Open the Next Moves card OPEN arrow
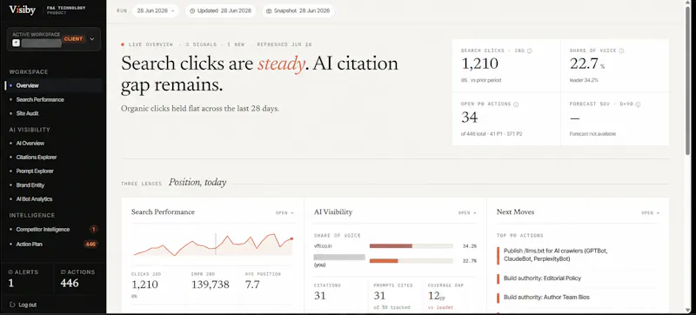 [650, 213]
